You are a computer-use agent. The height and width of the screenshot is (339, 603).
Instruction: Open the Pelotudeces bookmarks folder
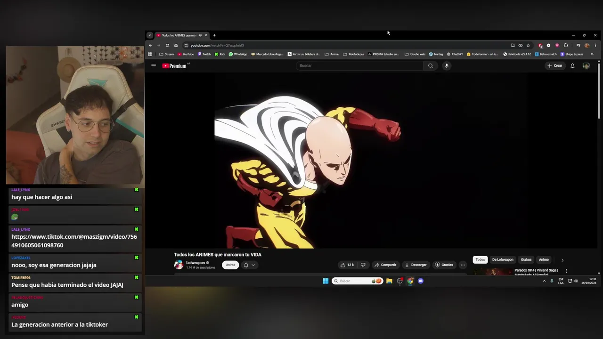[353, 54]
